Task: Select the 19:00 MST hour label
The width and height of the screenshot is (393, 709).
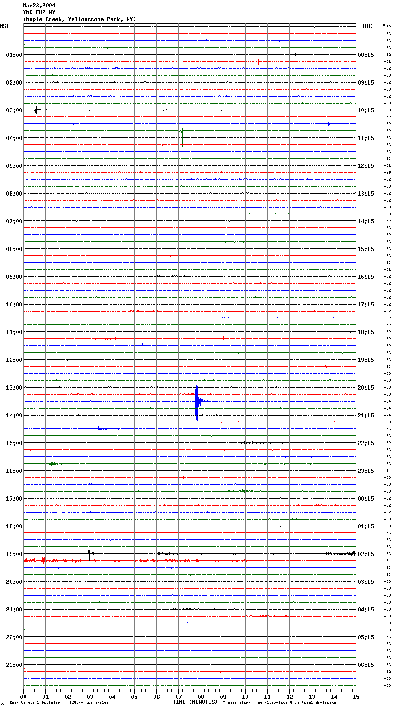Action: coord(14,554)
